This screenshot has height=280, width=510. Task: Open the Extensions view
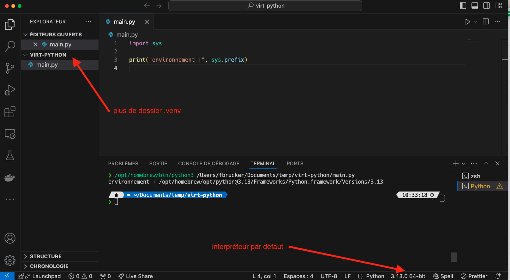tap(10, 112)
